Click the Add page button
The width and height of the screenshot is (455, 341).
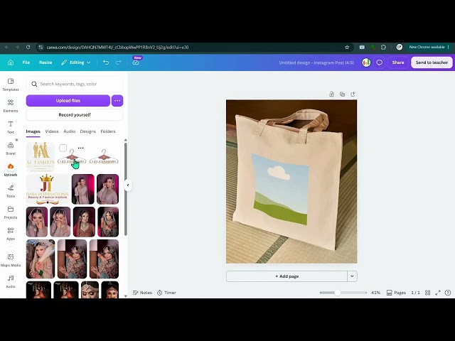point(287,276)
